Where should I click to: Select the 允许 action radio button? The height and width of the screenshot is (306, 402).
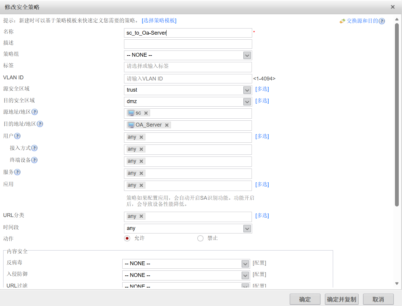[127, 238]
